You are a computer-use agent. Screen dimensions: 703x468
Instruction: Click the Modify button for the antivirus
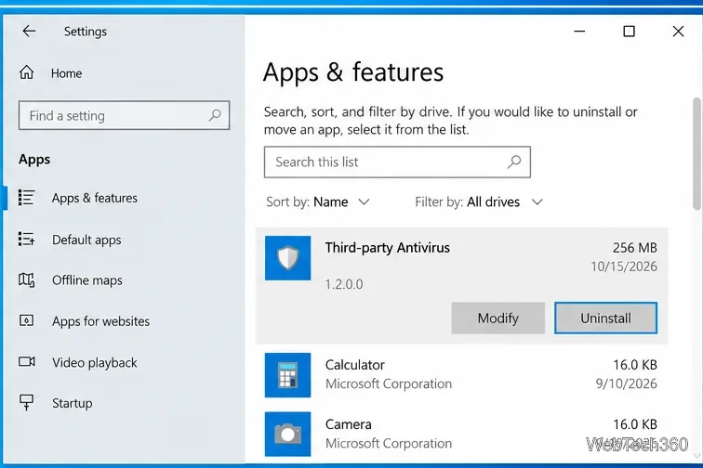pyautogui.click(x=498, y=318)
